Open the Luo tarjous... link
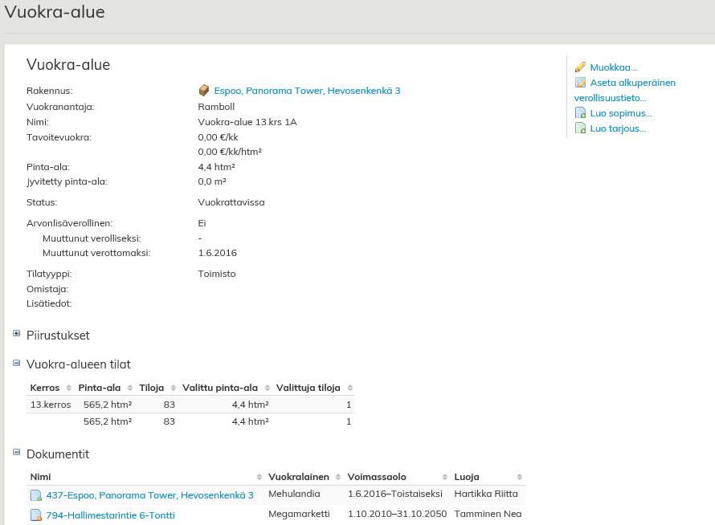This screenshot has height=525, width=715. tap(617, 128)
